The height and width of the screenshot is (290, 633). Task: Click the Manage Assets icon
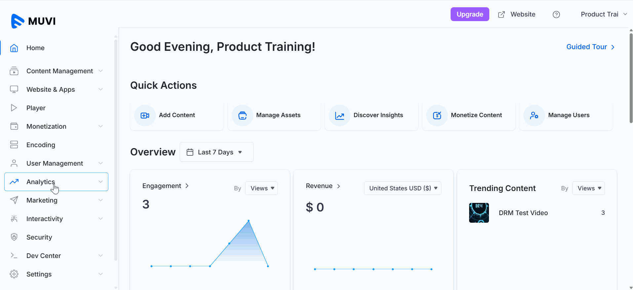point(242,115)
